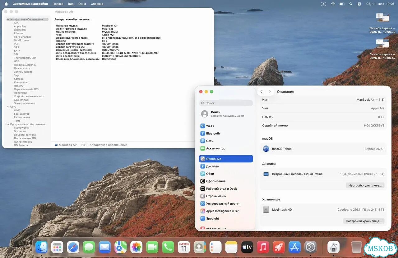The width and height of the screenshot is (398, 258).
Task: Click System Information chip icon in Dock
Action: [334, 247]
